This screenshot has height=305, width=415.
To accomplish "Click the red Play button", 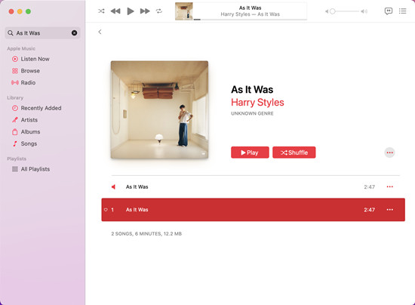I will pos(250,152).
